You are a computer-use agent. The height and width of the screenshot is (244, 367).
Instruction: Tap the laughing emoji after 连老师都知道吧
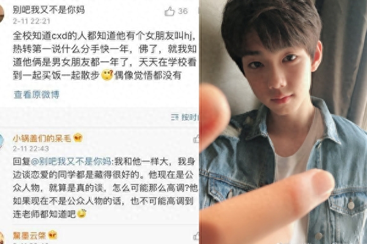[81, 213]
